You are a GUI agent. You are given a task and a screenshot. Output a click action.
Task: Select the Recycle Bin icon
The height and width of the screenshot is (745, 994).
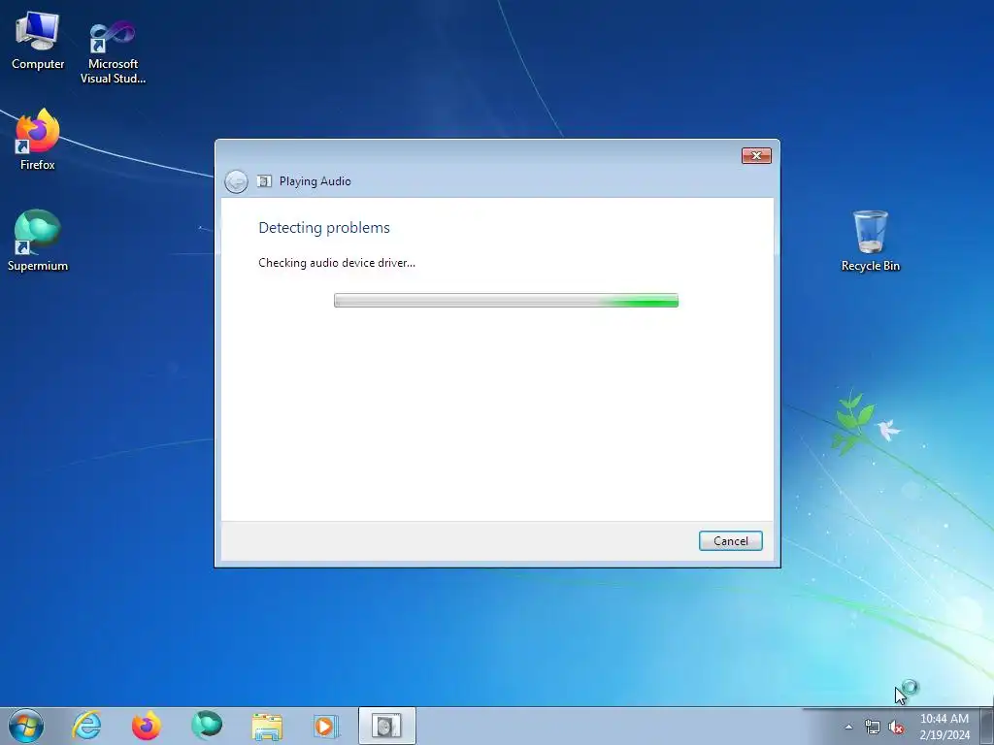coord(870,242)
